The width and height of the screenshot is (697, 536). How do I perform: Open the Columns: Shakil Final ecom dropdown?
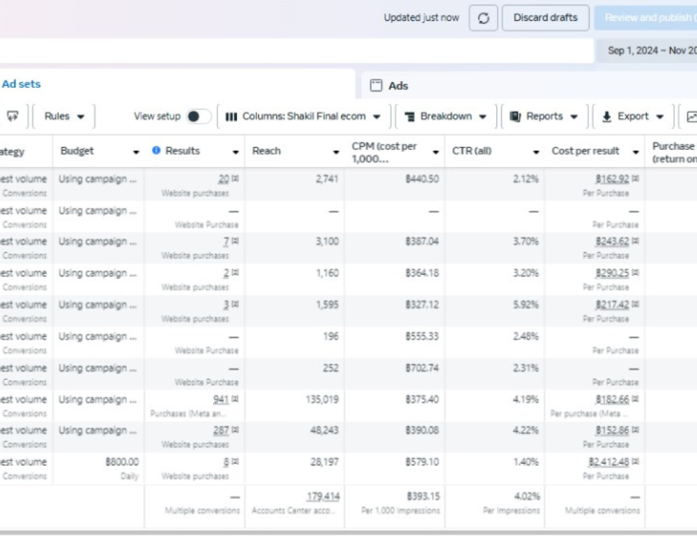[x=303, y=117]
